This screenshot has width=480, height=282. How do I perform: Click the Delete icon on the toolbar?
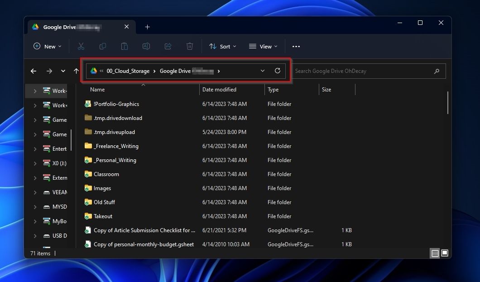coord(190,46)
